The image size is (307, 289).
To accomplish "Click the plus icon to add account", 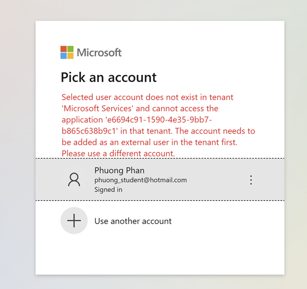I will coord(74,221).
